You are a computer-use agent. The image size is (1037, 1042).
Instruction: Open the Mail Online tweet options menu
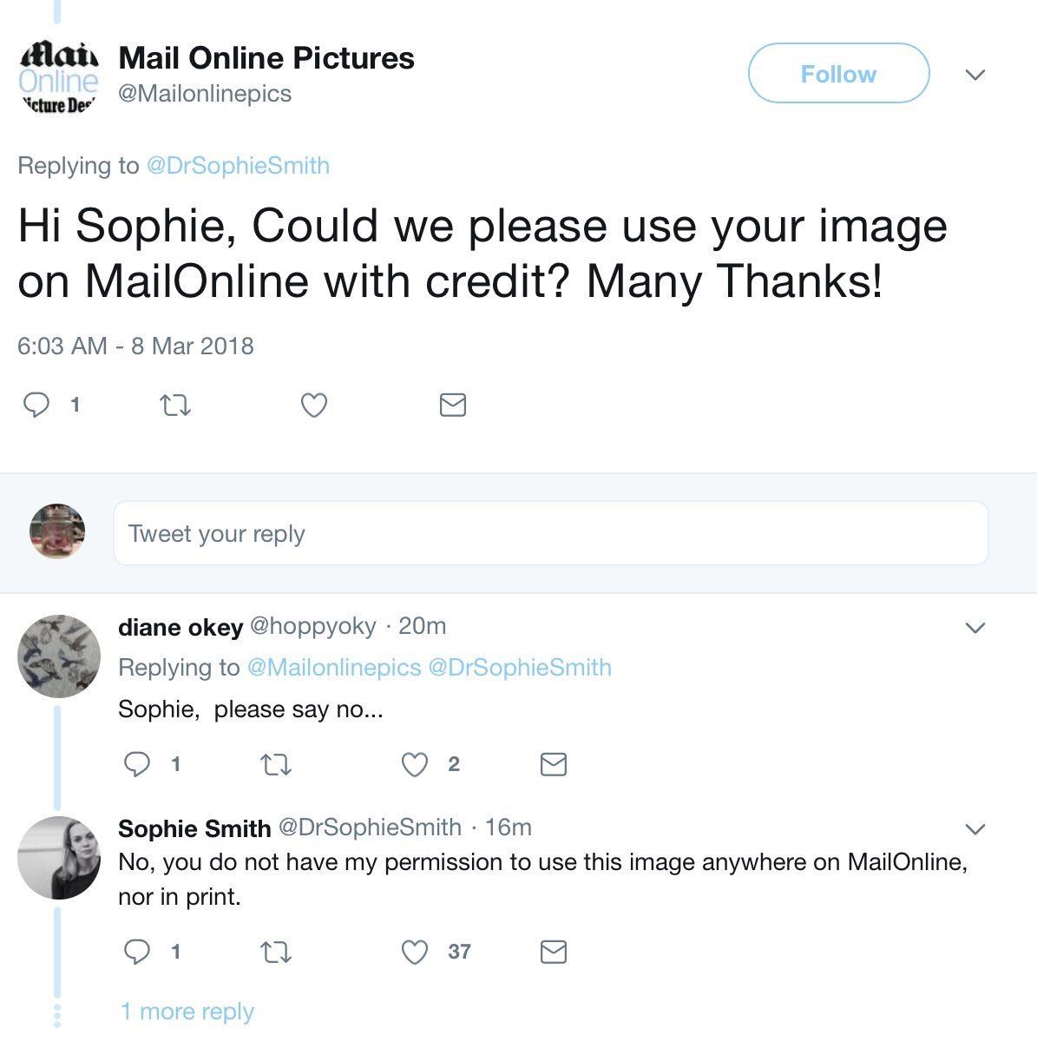[975, 75]
